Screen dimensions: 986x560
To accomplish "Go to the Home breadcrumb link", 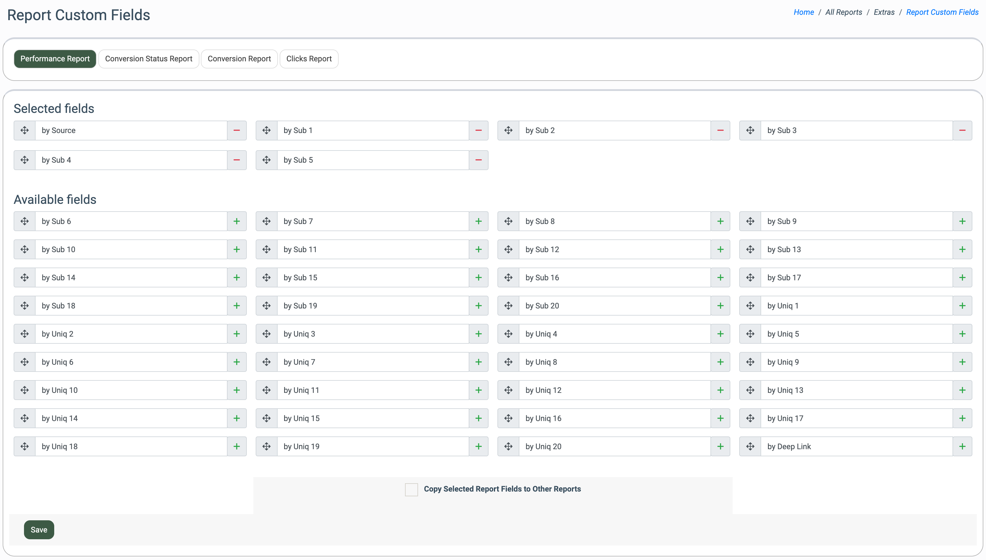I will [x=803, y=12].
